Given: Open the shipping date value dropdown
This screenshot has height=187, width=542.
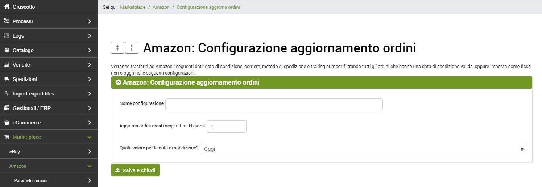Looking at the screenshot, I should 363,149.
